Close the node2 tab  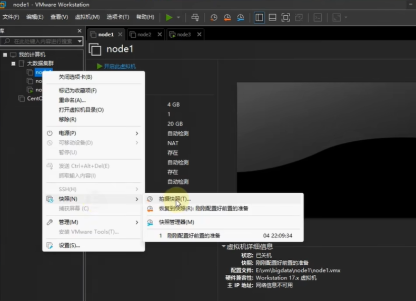[x=160, y=35]
